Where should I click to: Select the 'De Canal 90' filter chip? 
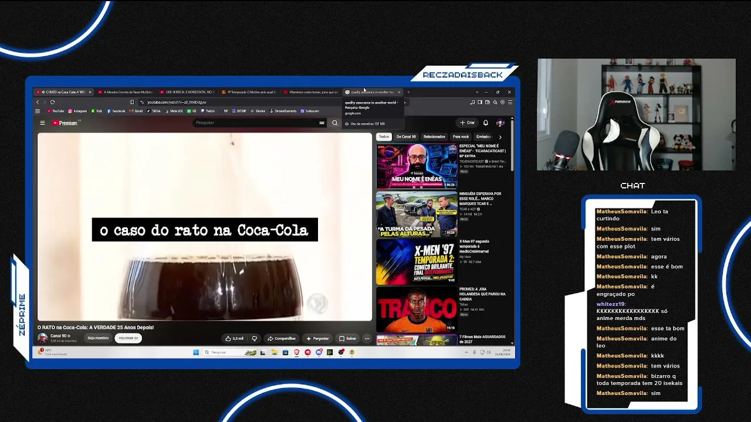406,137
